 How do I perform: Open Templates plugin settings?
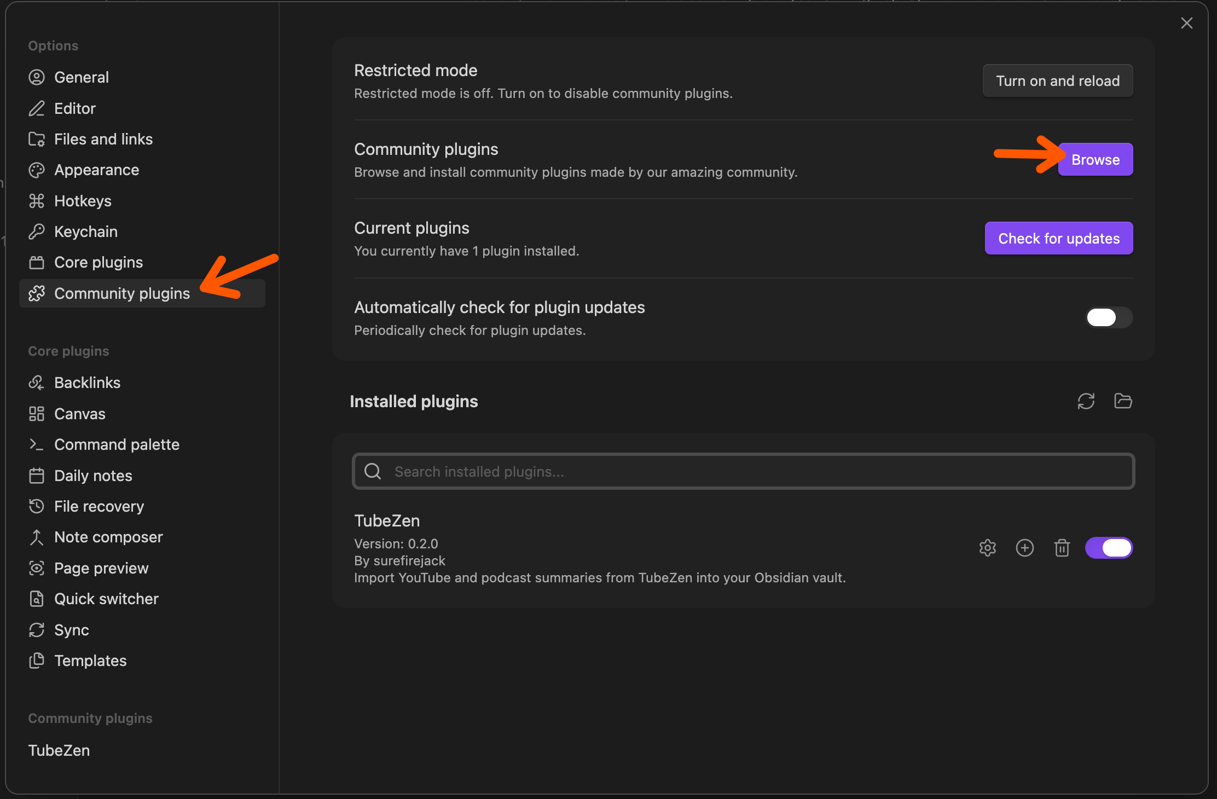pyautogui.click(x=142, y=661)
